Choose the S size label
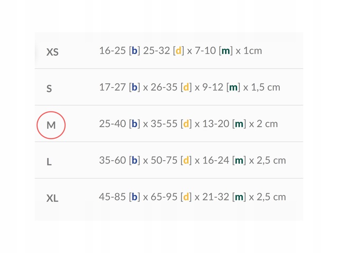 (49, 89)
